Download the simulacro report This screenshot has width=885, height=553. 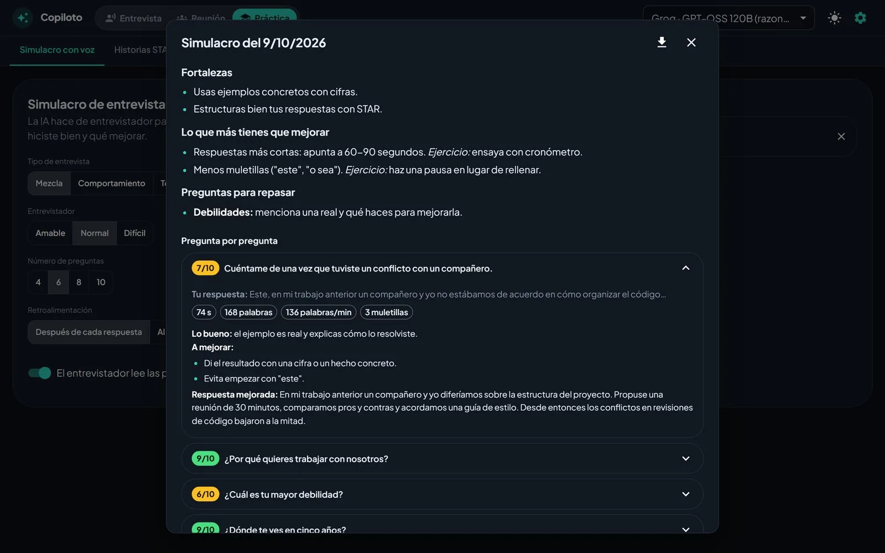coord(662,43)
